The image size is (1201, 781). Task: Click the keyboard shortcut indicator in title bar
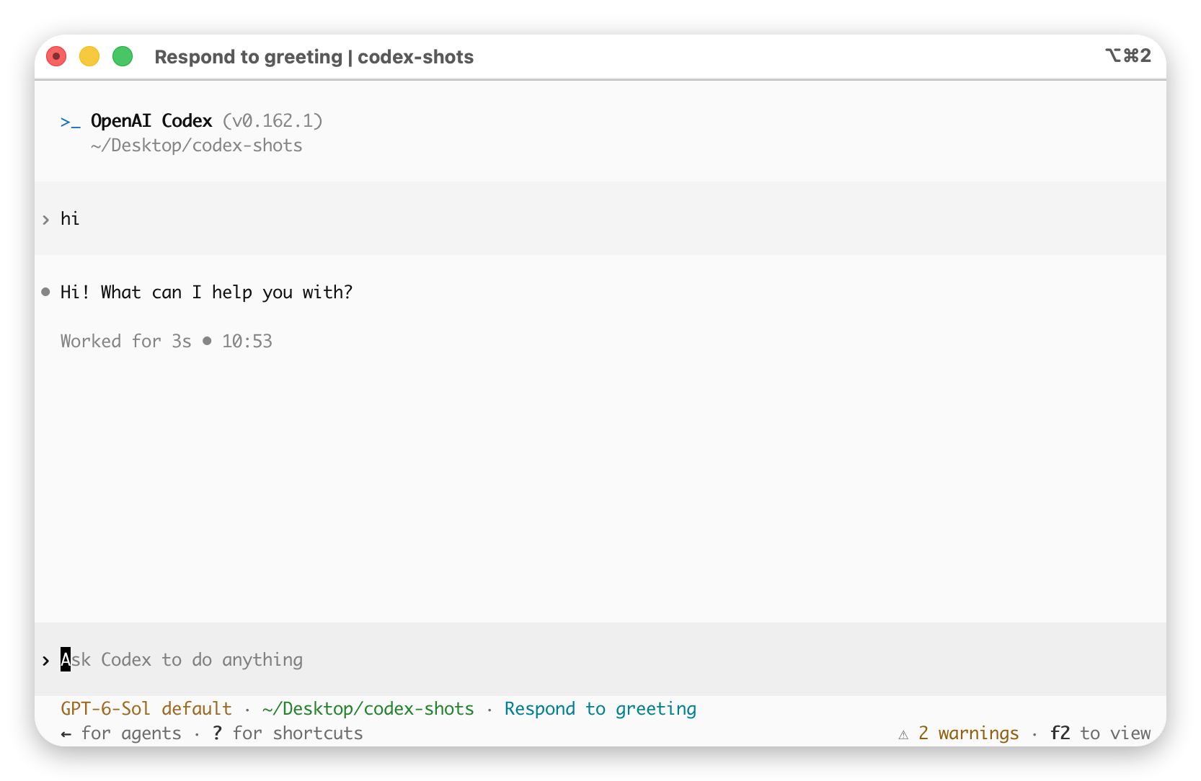click(1127, 55)
